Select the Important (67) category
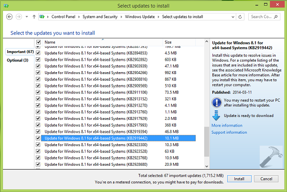 point(20,52)
